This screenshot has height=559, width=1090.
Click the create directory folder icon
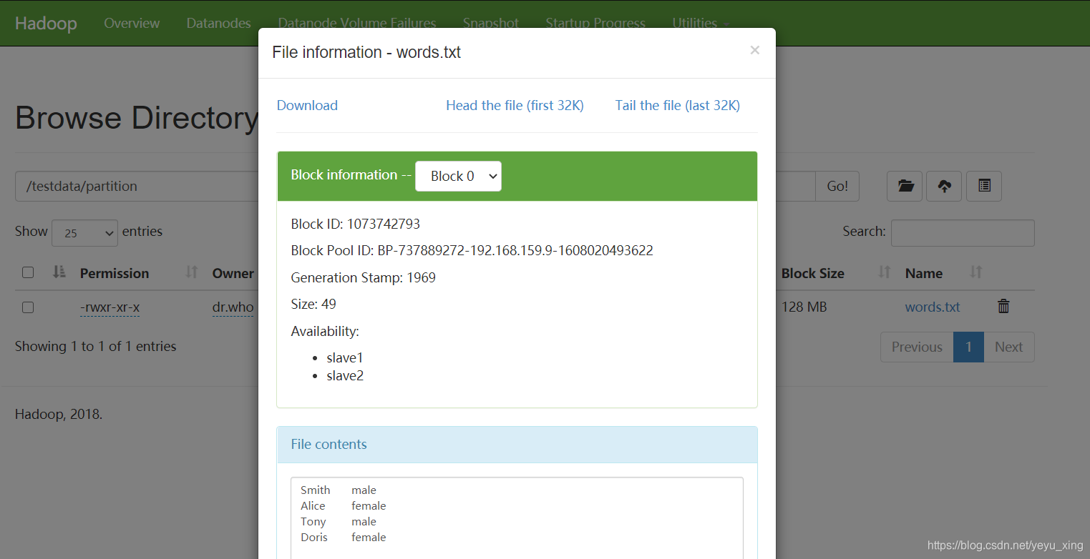coord(905,186)
